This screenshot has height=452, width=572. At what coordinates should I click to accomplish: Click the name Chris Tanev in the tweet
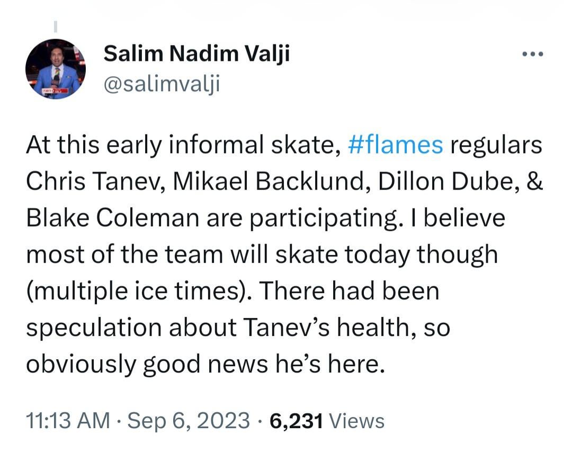pyautogui.click(x=93, y=182)
